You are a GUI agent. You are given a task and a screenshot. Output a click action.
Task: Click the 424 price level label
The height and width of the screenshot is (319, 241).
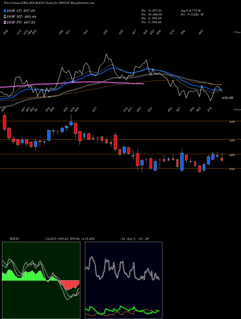232,140
